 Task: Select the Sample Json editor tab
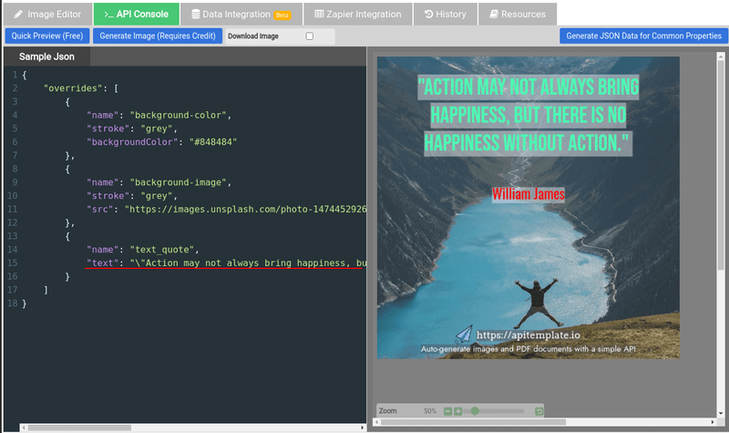[46, 57]
